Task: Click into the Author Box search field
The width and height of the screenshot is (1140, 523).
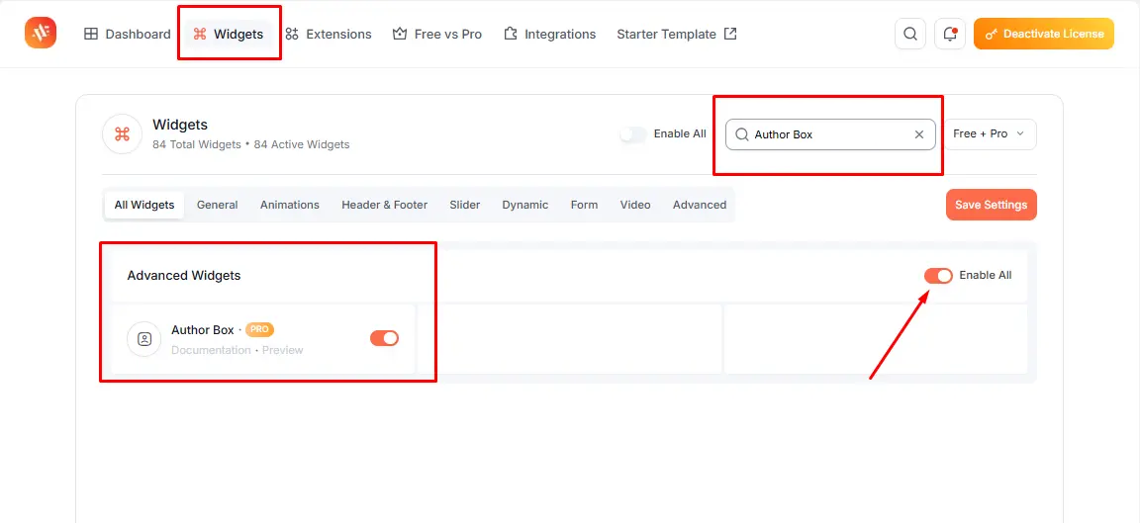Action: [x=830, y=134]
